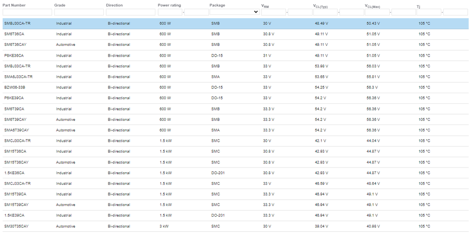This screenshot has width=469, height=234.
Task: Click the Power rating maximum filter field
Action: pos(197,12)
